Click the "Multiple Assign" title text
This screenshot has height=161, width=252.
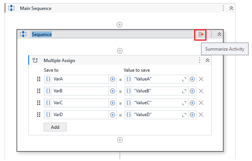click(x=59, y=61)
